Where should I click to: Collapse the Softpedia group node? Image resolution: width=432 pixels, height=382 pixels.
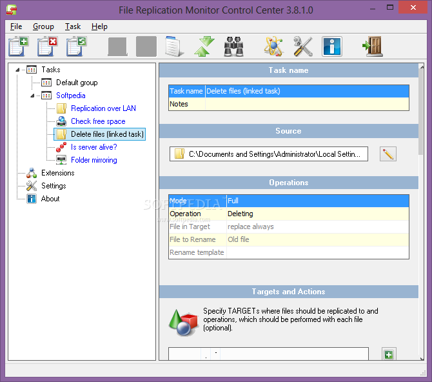[32, 95]
